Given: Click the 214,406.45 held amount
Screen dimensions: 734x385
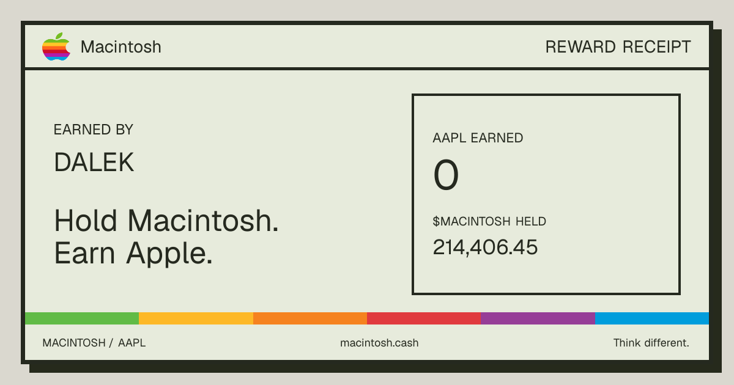Looking at the screenshot, I should (x=485, y=247).
